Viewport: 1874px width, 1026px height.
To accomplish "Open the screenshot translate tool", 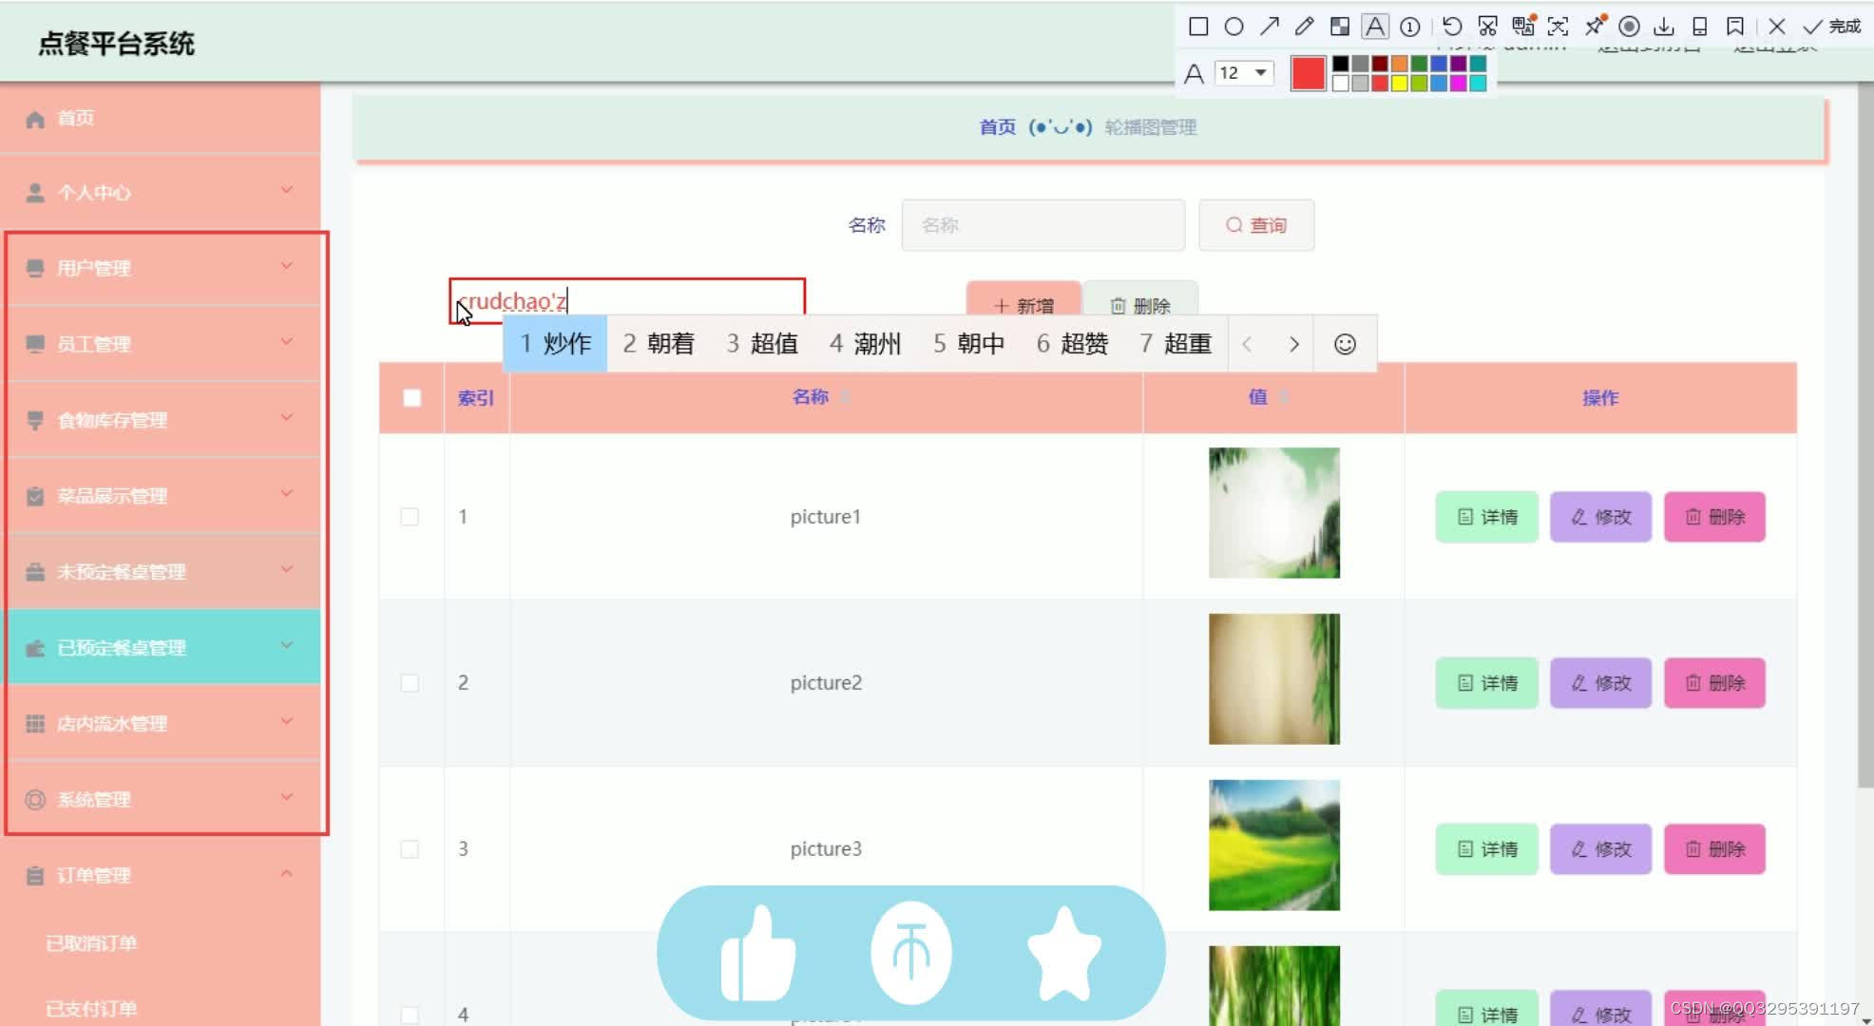I will [x=1523, y=27].
